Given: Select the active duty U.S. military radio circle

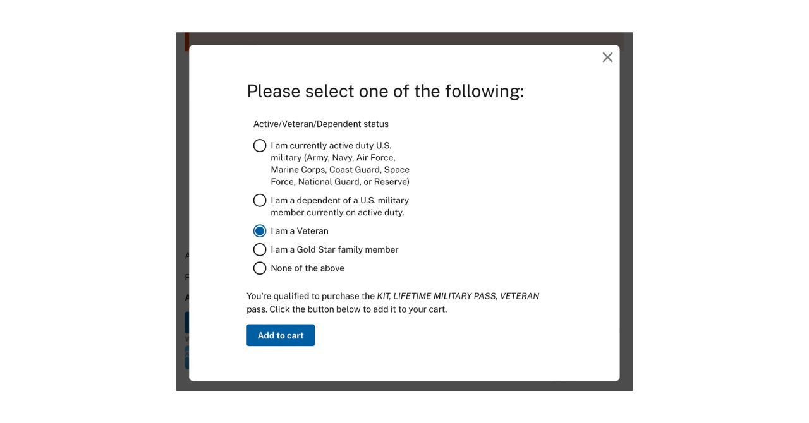Looking at the screenshot, I should (x=260, y=146).
